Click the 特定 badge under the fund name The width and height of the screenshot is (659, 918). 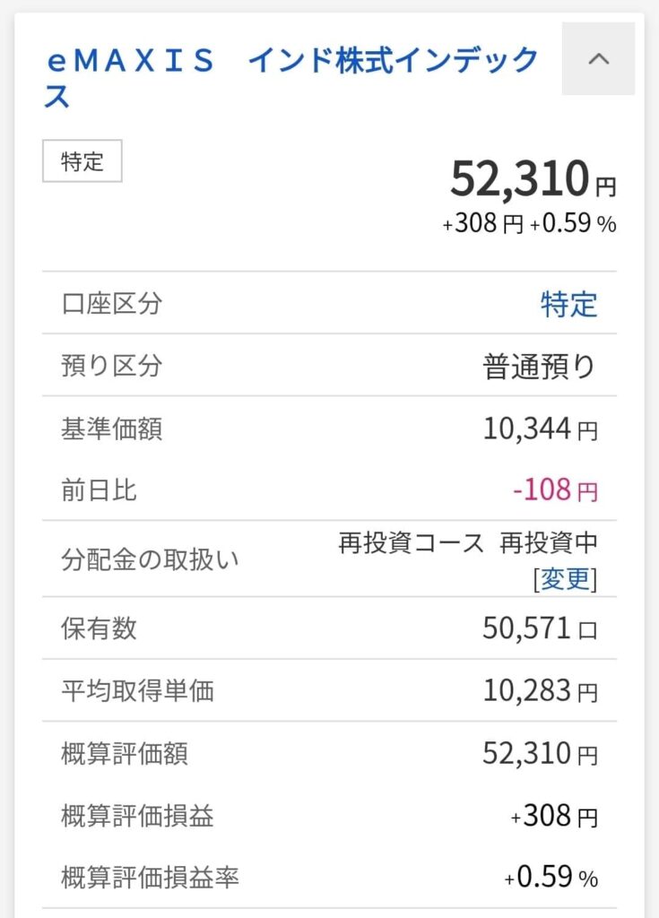tap(82, 162)
